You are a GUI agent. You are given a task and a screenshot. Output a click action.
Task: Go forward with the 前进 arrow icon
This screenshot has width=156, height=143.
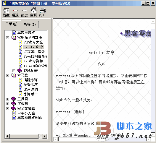(25, 10)
